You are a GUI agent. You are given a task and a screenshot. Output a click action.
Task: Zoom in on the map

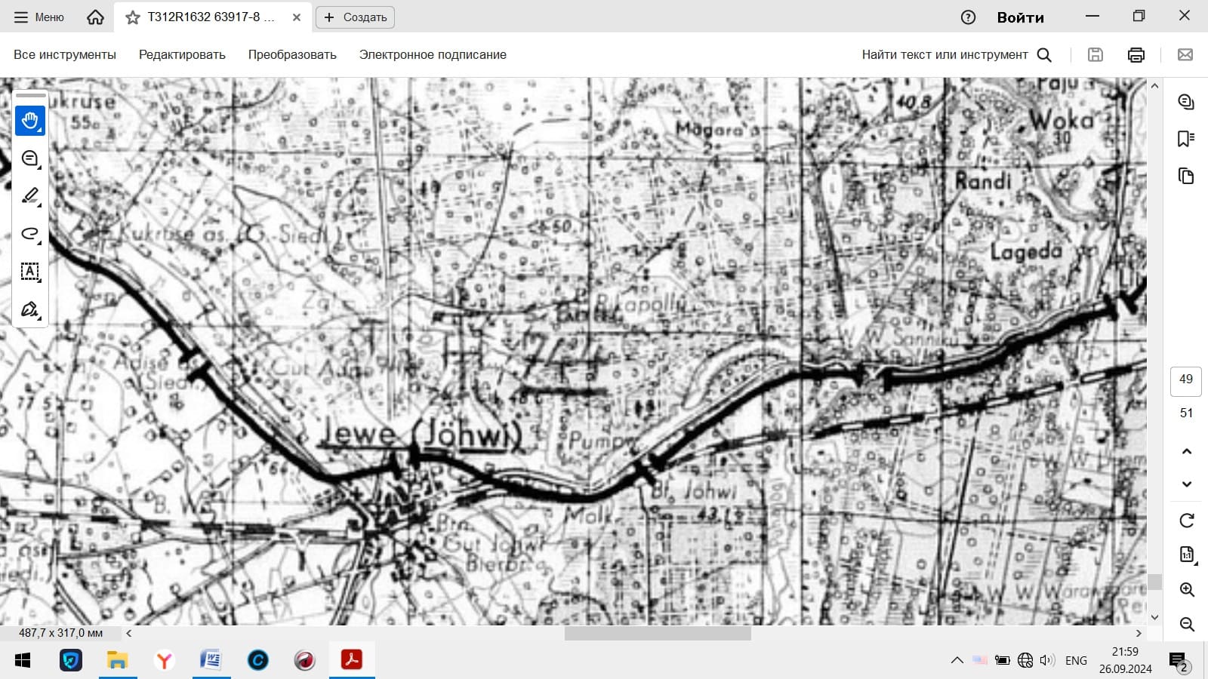coord(1186,590)
